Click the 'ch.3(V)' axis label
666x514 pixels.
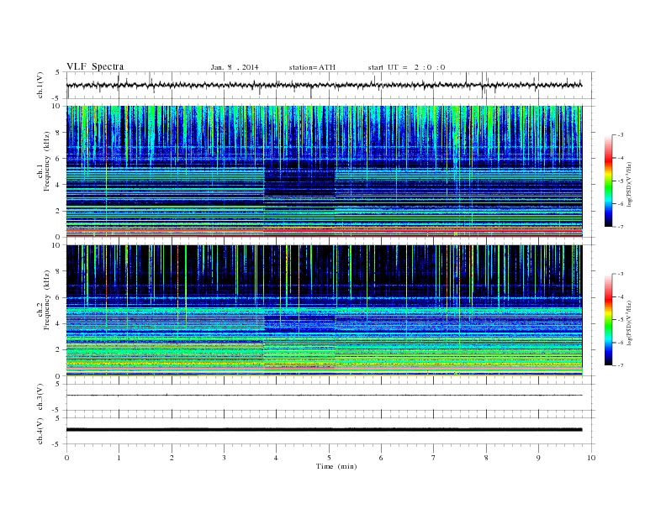[x=40, y=397]
